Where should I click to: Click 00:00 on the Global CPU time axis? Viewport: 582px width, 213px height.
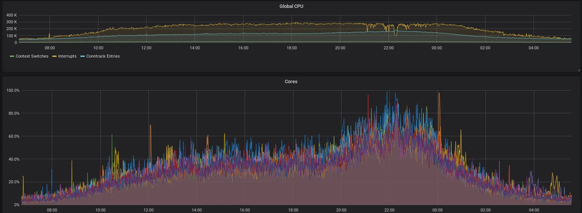tap(437, 48)
